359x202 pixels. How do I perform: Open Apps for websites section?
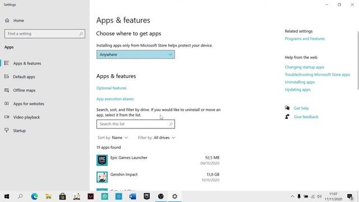click(x=29, y=104)
